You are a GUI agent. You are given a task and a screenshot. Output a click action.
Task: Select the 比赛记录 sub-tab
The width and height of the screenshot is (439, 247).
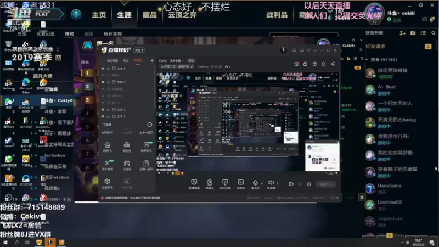click(46, 33)
